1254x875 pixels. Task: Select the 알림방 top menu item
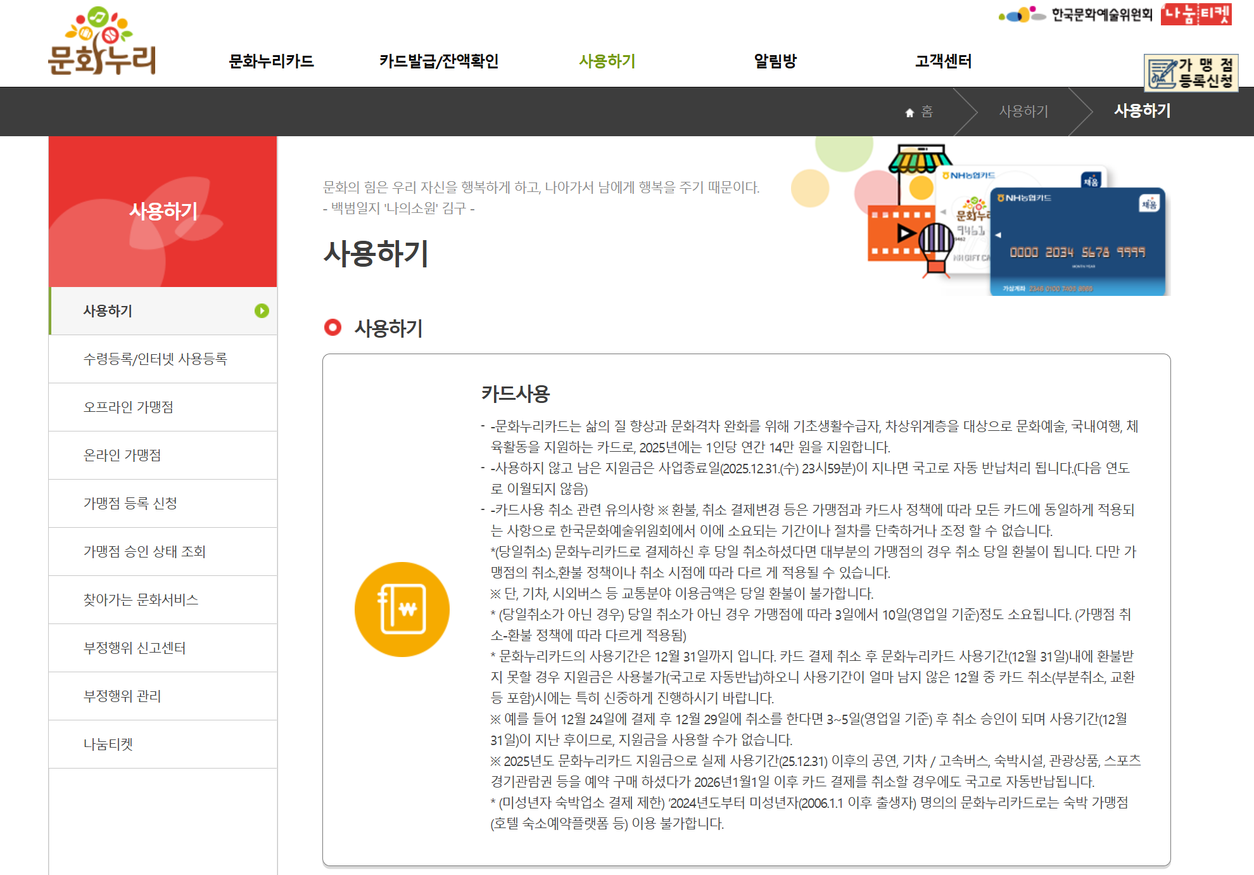(775, 61)
